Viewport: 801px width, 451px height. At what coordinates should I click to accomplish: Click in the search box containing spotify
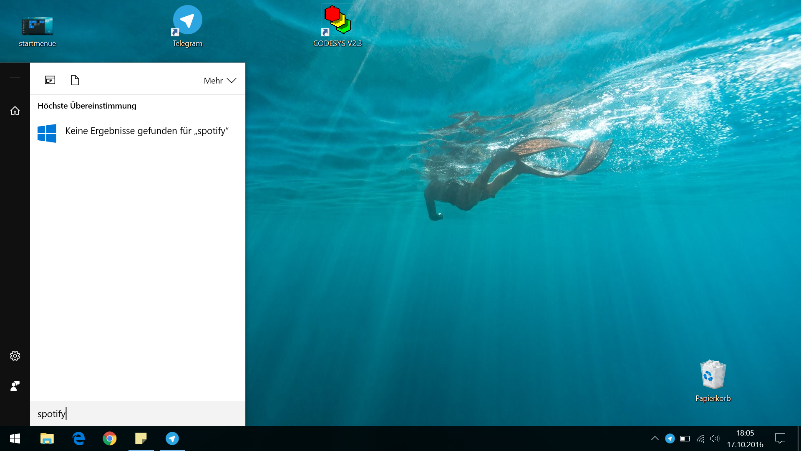138,413
